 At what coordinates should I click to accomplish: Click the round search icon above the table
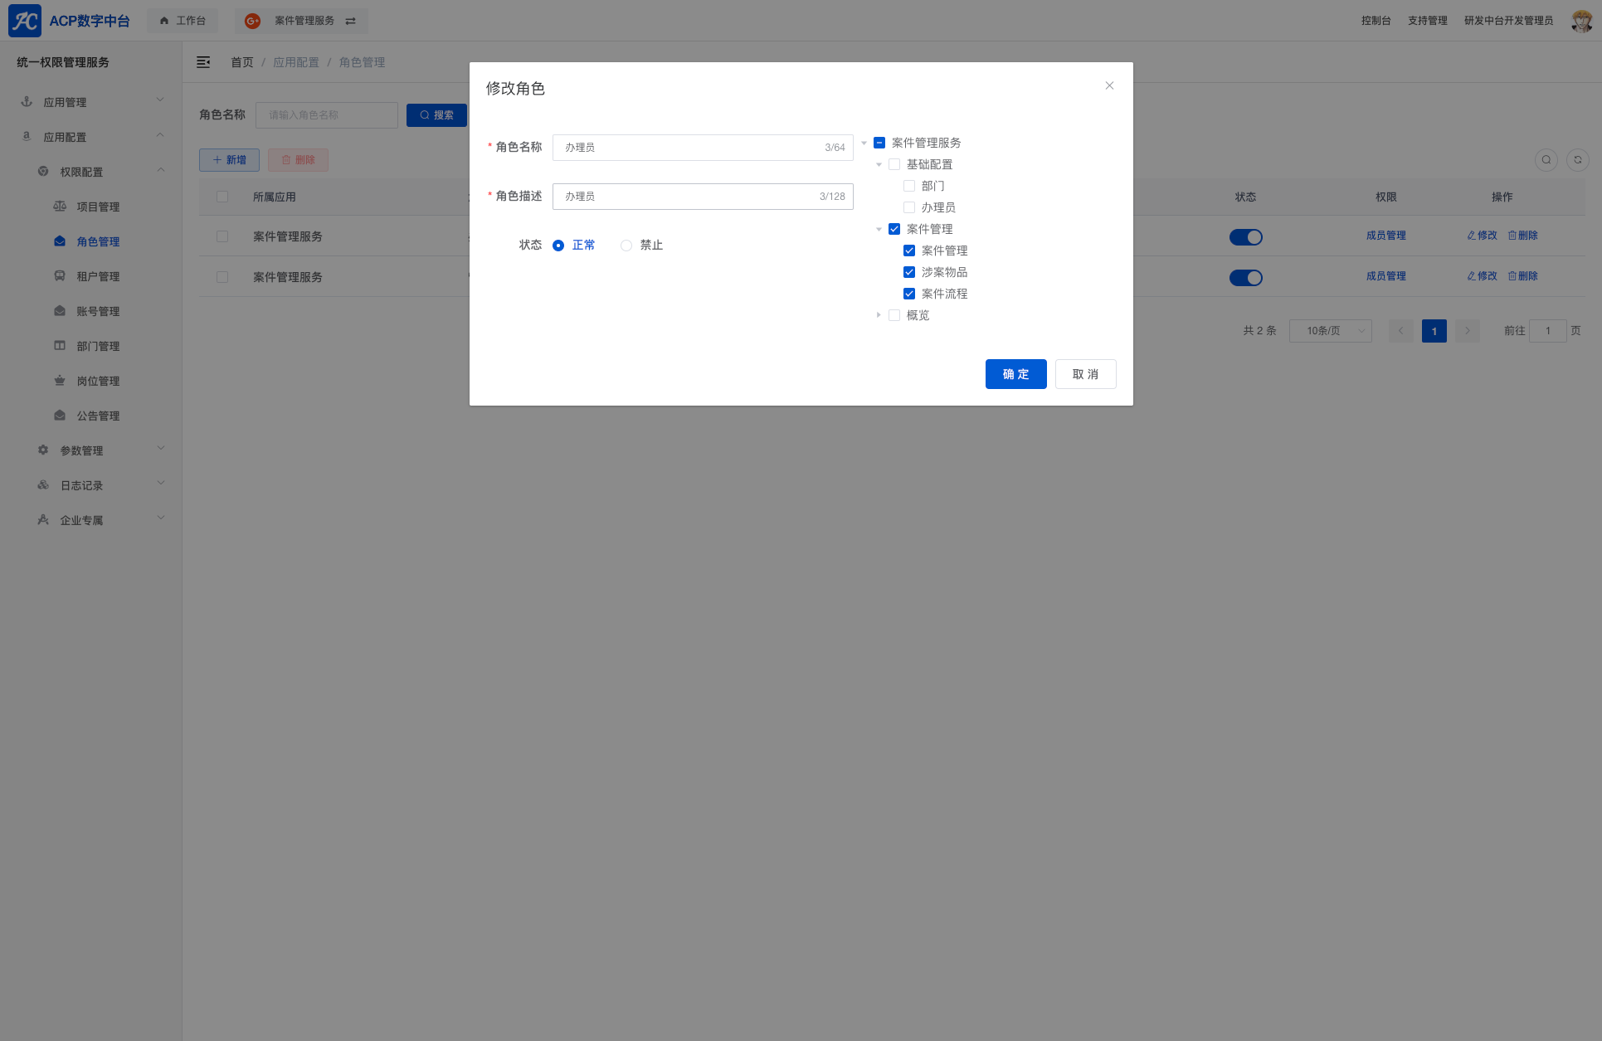pos(1546,160)
